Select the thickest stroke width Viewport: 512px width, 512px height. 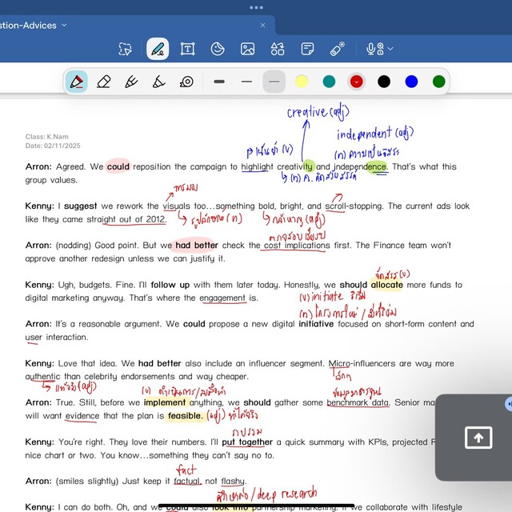pos(219,82)
